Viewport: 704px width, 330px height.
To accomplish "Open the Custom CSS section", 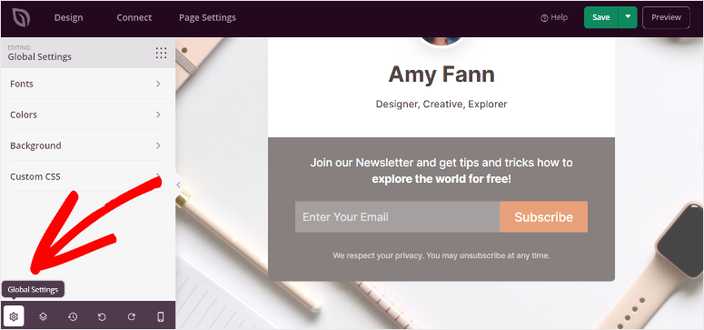I will click(x=87, y=176).
